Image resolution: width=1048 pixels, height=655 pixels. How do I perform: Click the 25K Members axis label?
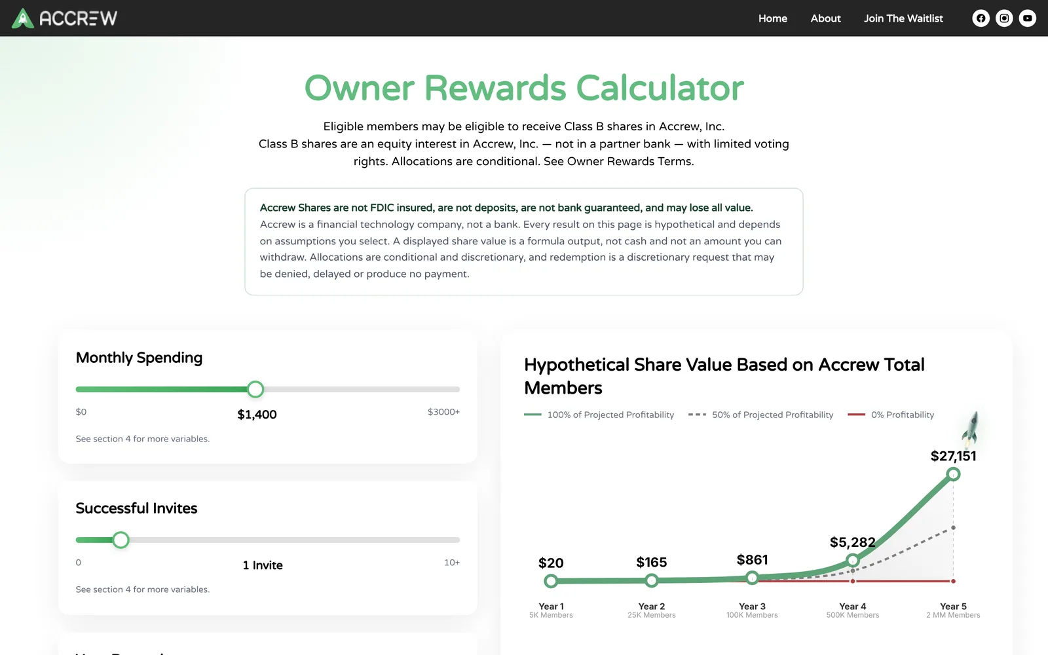[652, 615]
